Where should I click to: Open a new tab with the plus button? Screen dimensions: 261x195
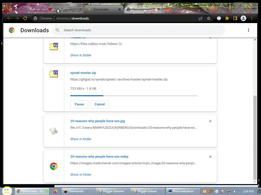pos(207,9)
